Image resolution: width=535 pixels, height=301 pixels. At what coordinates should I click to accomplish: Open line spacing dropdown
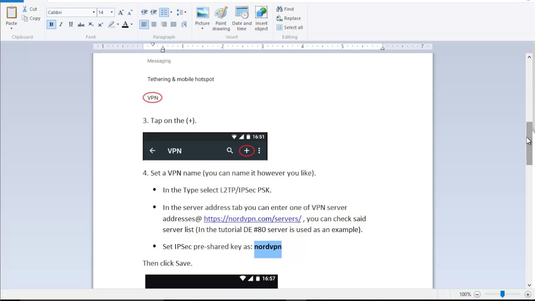click(181, 13)
